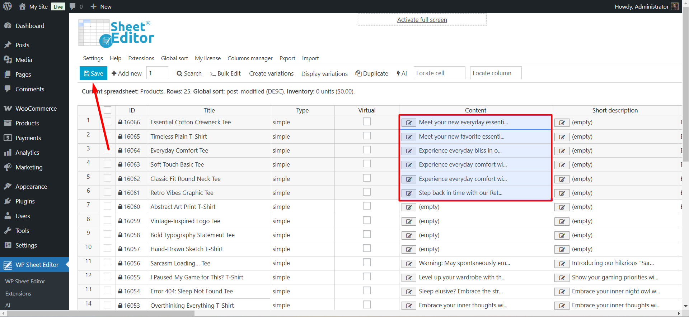Click Add new rows button
Image resolution: width=689 pixels, height=317 pixels.
[x=127, y=73]
